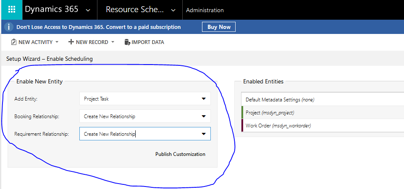This screenshot has width=404, height=189.
Task: Click NEW ACTIVITY in the command bar
Action: [x=35, y=42]
